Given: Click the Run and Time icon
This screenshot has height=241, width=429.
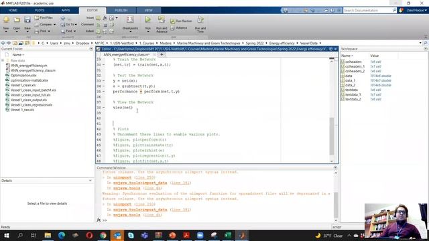Looking at the screenshot, I should 200,19.
